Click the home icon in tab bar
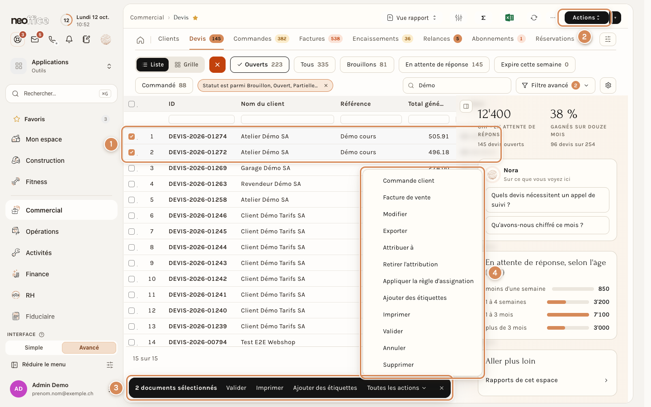651x407 pixels. pos(140,40)
